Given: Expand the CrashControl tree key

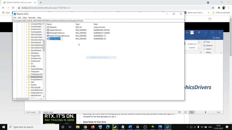Looking at the screenshot, I should 26,29.
